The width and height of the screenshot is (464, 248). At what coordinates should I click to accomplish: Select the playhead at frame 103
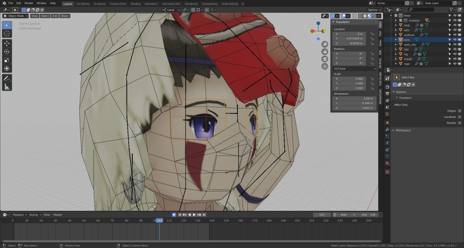coord(159,221)
